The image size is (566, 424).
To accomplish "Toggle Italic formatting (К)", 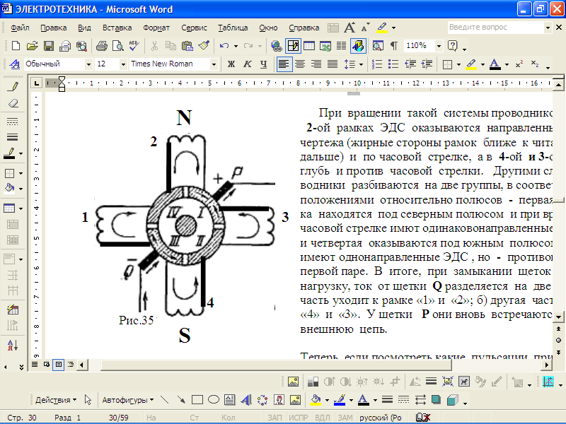I will [247, 64].
